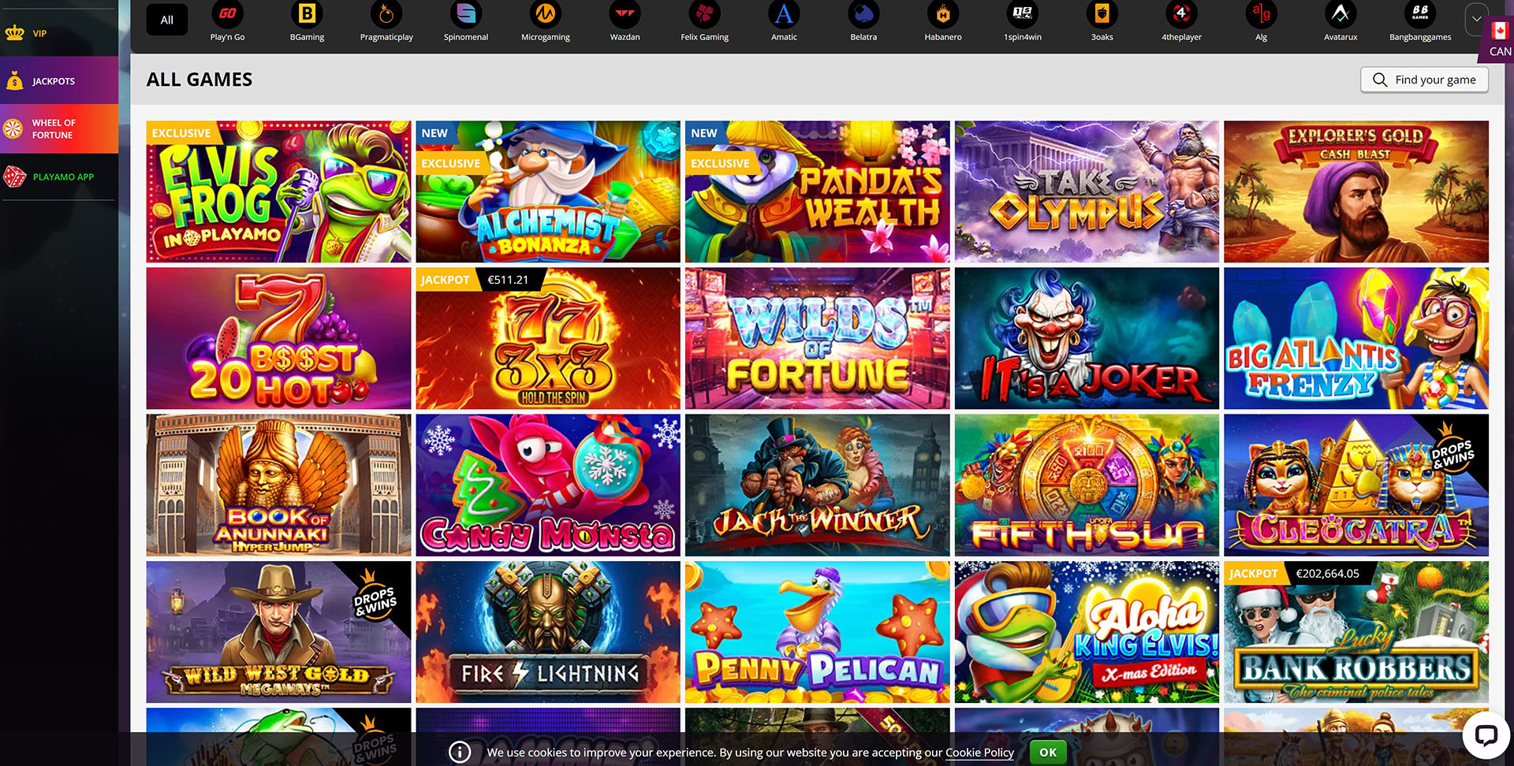Expand the language selector chevron
The width and height of the screenshot is (1514, 766).
pos(1475,17)
